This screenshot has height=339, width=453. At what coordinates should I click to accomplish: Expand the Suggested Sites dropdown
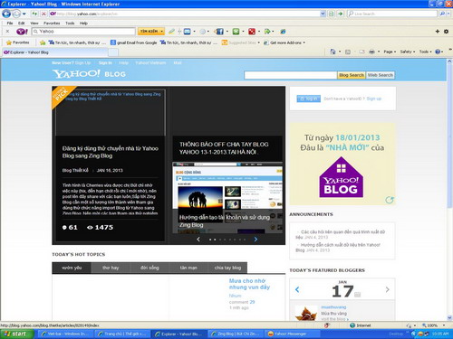point(259,42)
